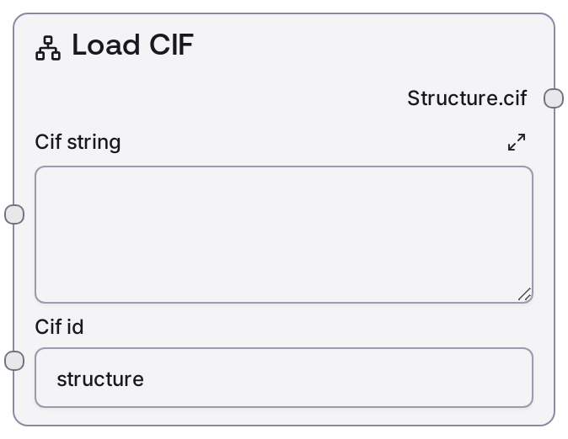Click the Structure.cif output port circle
The width and height of the screenshot is (568, 439).
pos(554,98)
